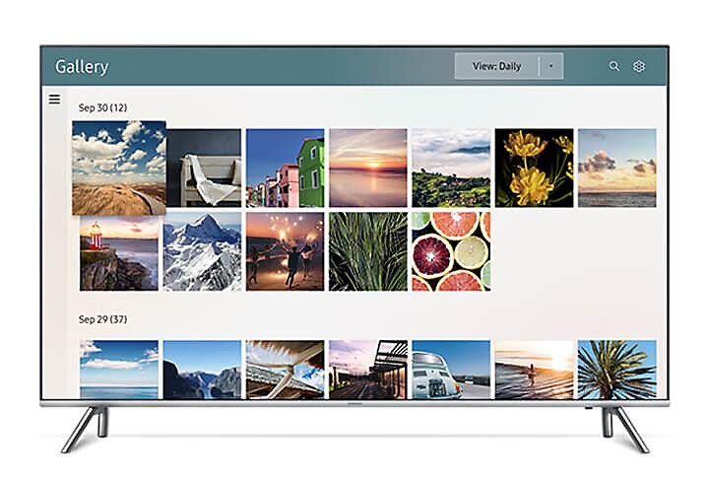This screenshot has width=709, height=481.
Task: Open the highlighted desert sky photo
Action: pos(119,168)
